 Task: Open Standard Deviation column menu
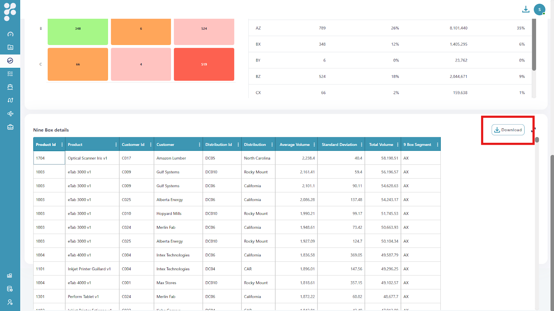click(361, 145)
